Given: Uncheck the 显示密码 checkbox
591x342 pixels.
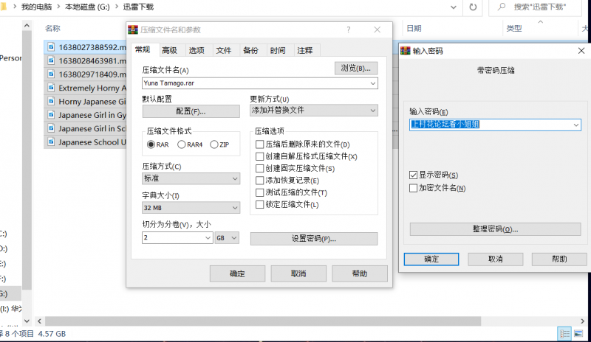Looking at the screenshot, I should (x=413, y=175).
